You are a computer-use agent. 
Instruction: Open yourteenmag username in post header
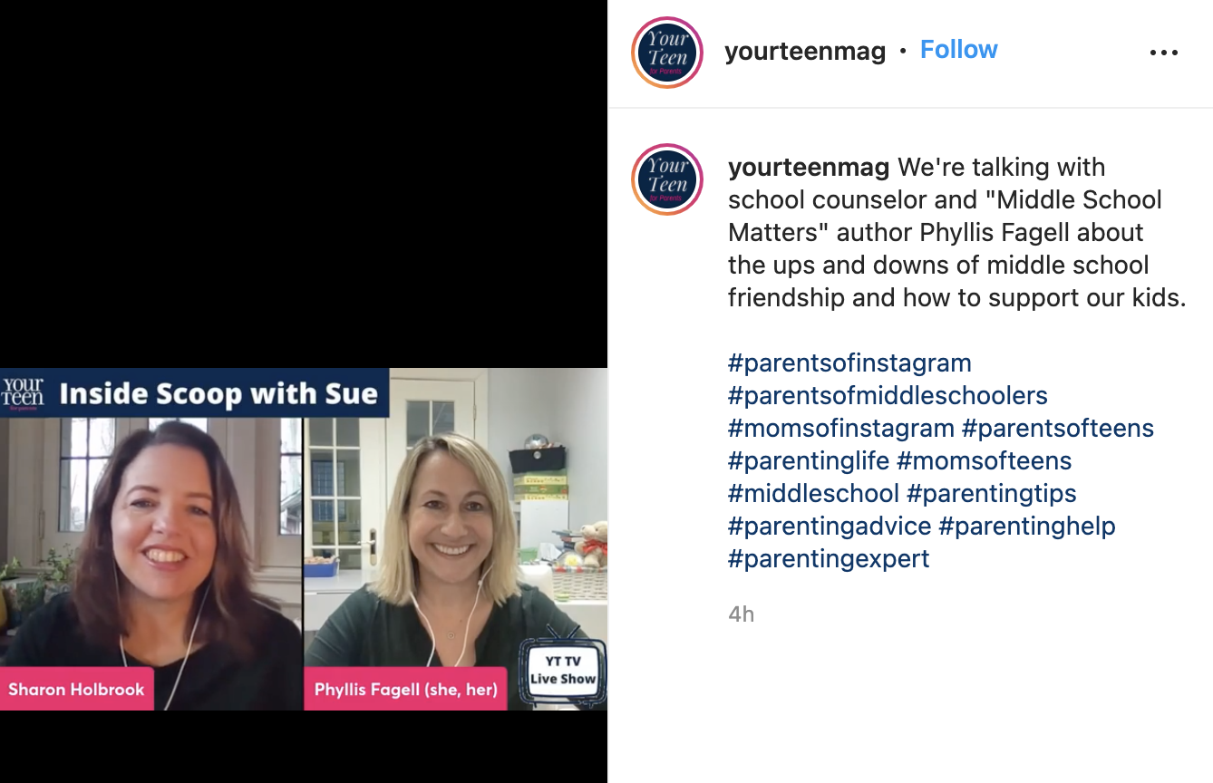pyautogui.click(x=805, y=51)
